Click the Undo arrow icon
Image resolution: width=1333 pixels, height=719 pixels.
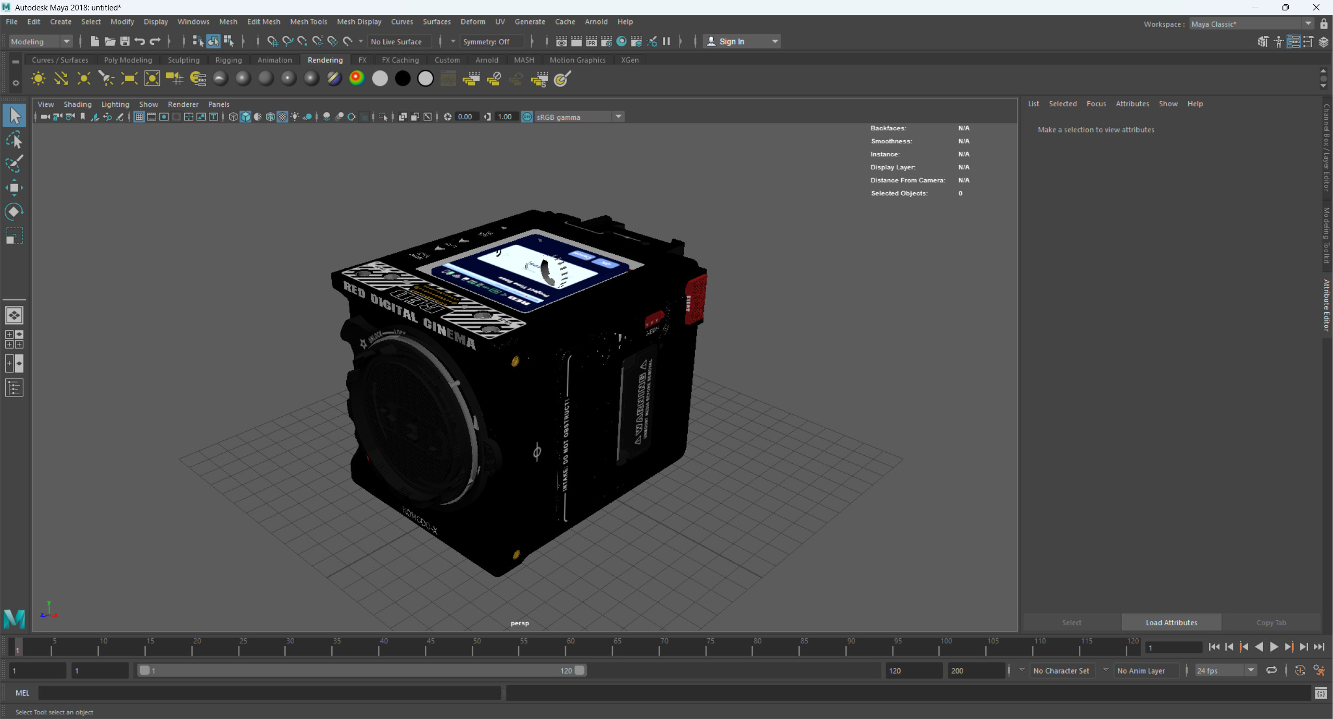click(140, 41)
